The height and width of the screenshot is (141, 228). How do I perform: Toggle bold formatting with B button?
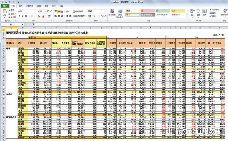pyautogui.click(x=19, y=16)
